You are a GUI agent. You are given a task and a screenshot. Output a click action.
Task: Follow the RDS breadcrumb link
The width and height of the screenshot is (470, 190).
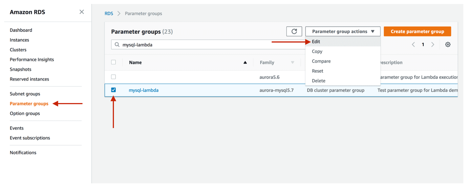click(109, 13)
